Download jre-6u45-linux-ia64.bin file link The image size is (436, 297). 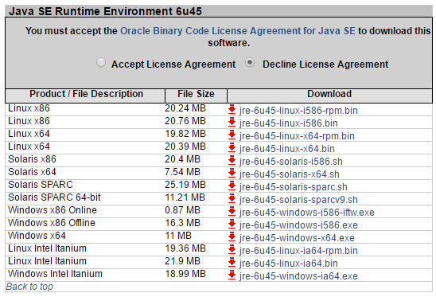point(289,264)
